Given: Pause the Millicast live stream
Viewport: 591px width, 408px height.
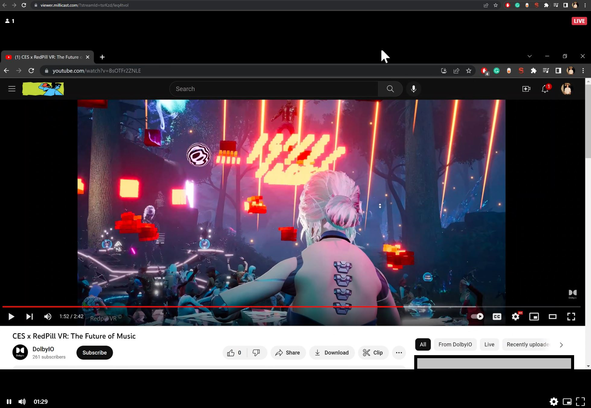Looking at the screenshot, I should [8, 401].
